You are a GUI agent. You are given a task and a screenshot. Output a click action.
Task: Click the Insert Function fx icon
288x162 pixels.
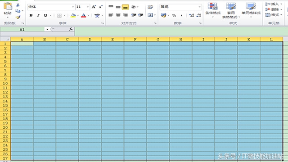pyautogui.click(x=71, y=29)
